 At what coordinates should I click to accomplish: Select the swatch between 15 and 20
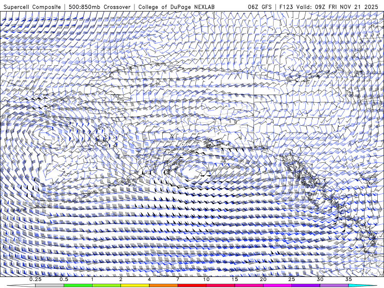249,286
